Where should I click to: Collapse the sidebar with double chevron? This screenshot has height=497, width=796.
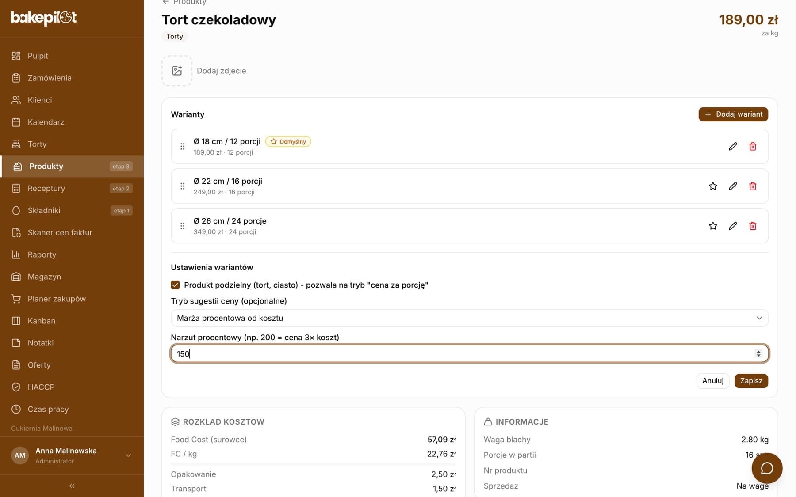[72, 486]
